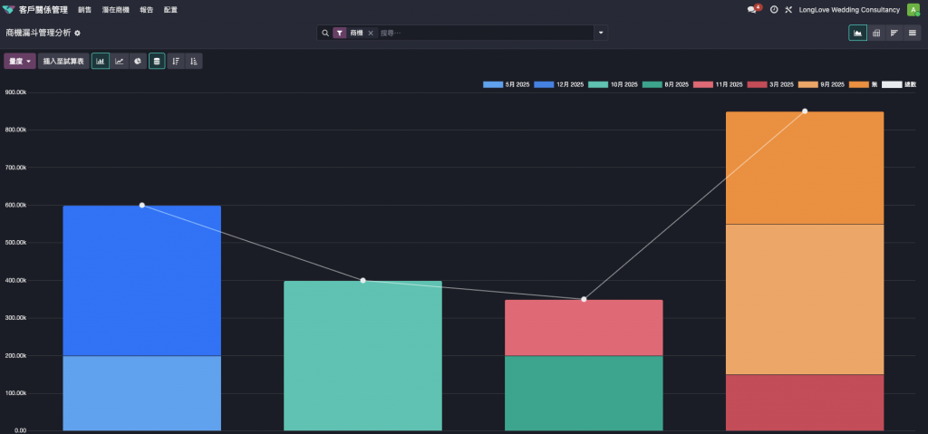Open the 銷售 menu
The height and width of the screenshot is (434, 928).
click(x=84, y=10)
